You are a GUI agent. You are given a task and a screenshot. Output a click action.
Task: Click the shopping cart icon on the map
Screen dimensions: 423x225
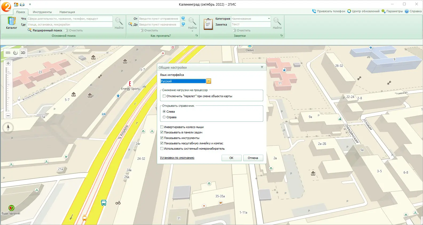point(66,157)
